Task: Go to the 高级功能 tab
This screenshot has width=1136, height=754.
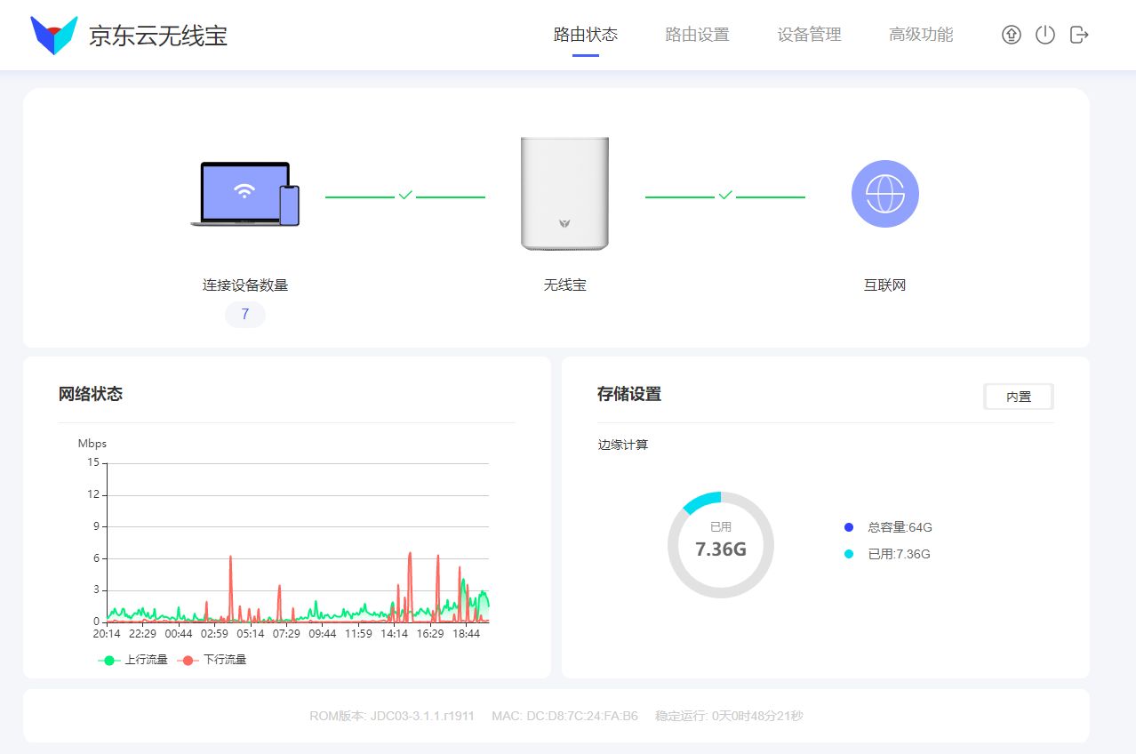Action: (x=921, y=36)
